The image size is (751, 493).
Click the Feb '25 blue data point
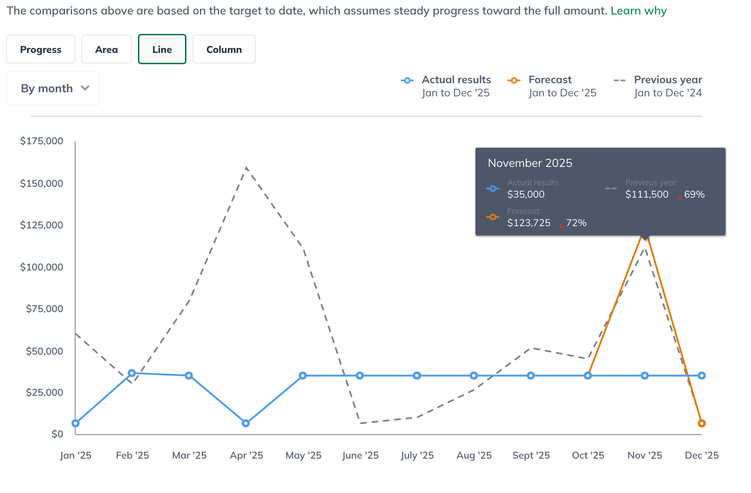pyautogui.click(x=132, y=373)
